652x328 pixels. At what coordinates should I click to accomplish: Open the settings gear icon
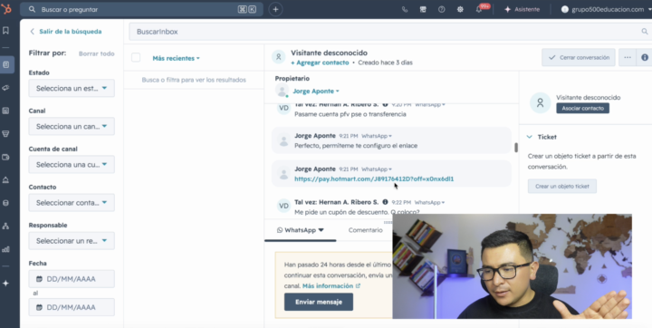(x=460, y=10)
